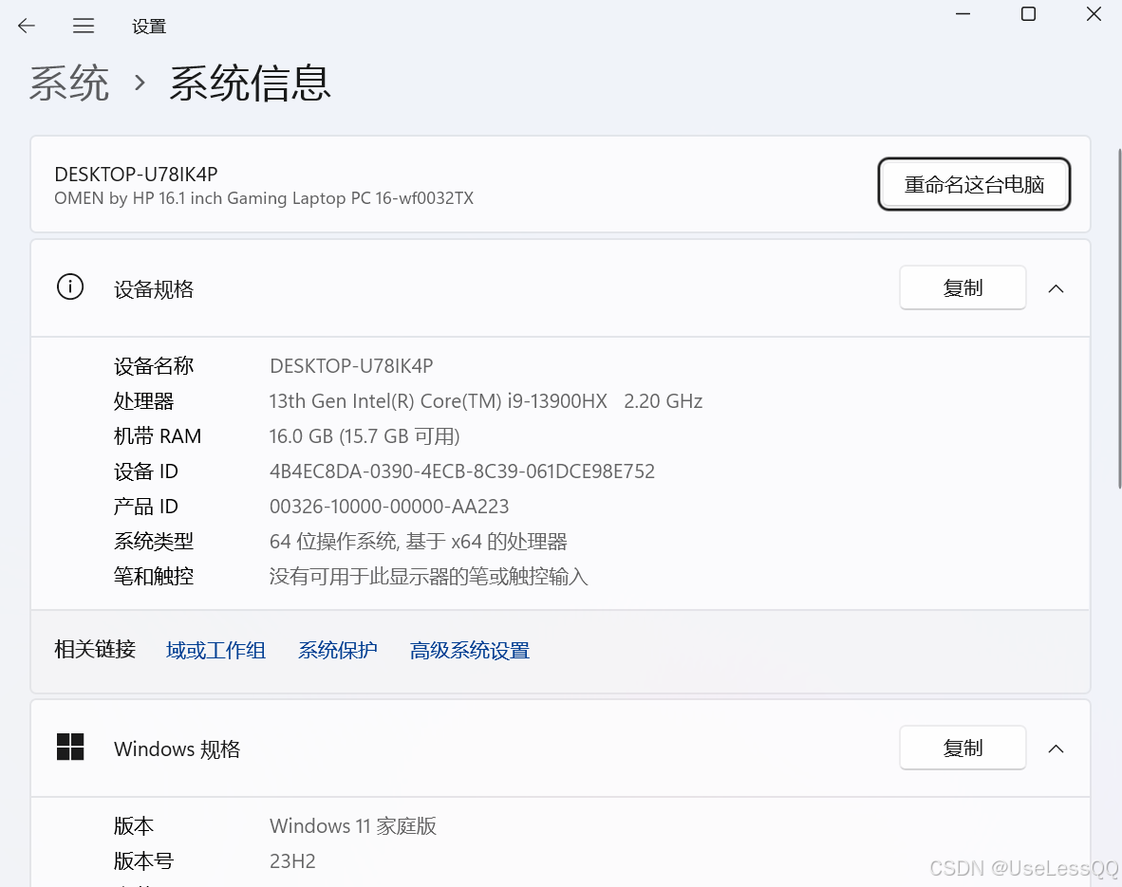Viewport: 1122px width, 887px height.
Task: Copy device specifications with 复制
Action: click(x=963, y=288)
